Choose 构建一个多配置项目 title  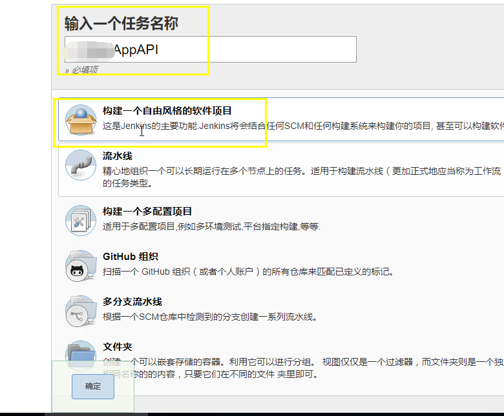point(147,212)
